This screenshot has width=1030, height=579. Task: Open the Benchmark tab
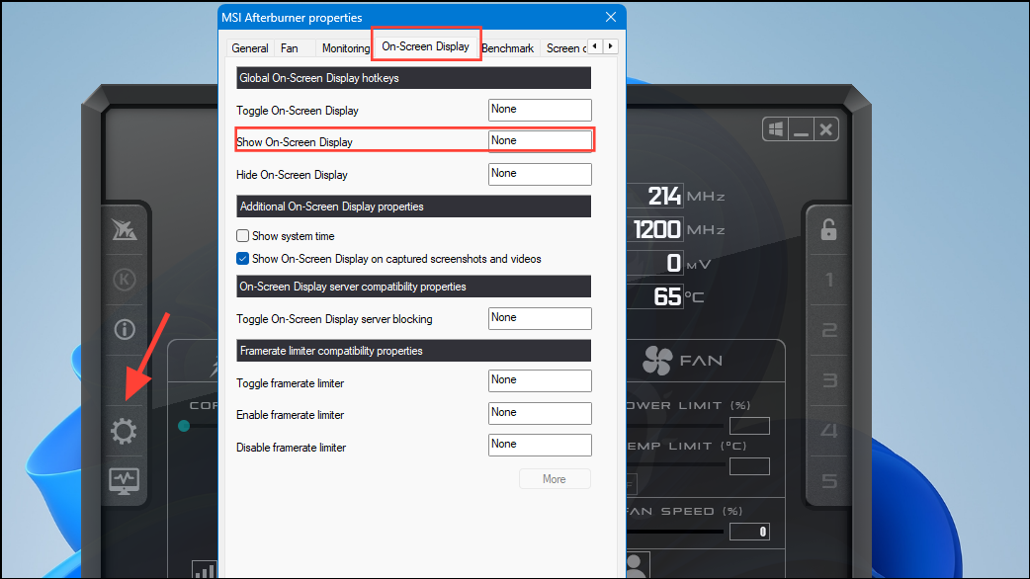tap(507, 48)
